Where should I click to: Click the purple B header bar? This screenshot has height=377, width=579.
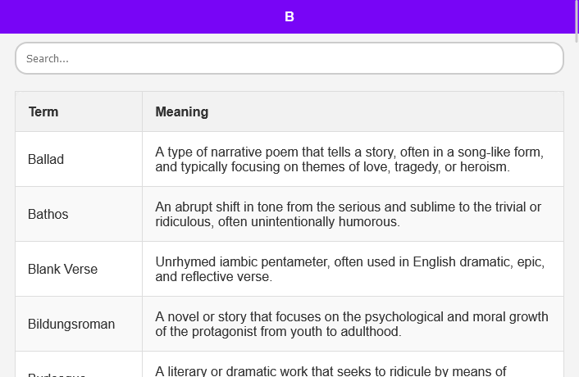(x=164, y=16)
